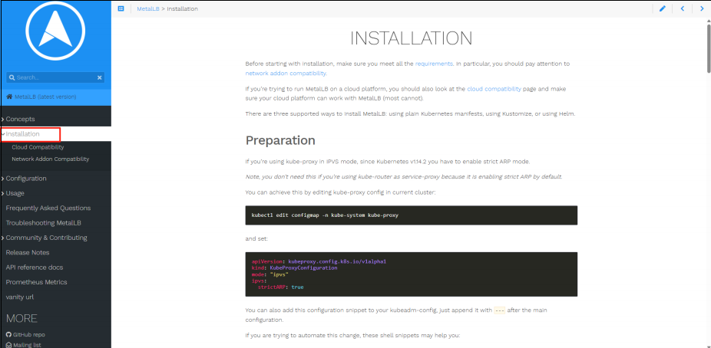Click the MORE sidebar heading
The width and height of the screenshot is (711, 348).
(x=21, y=319)
